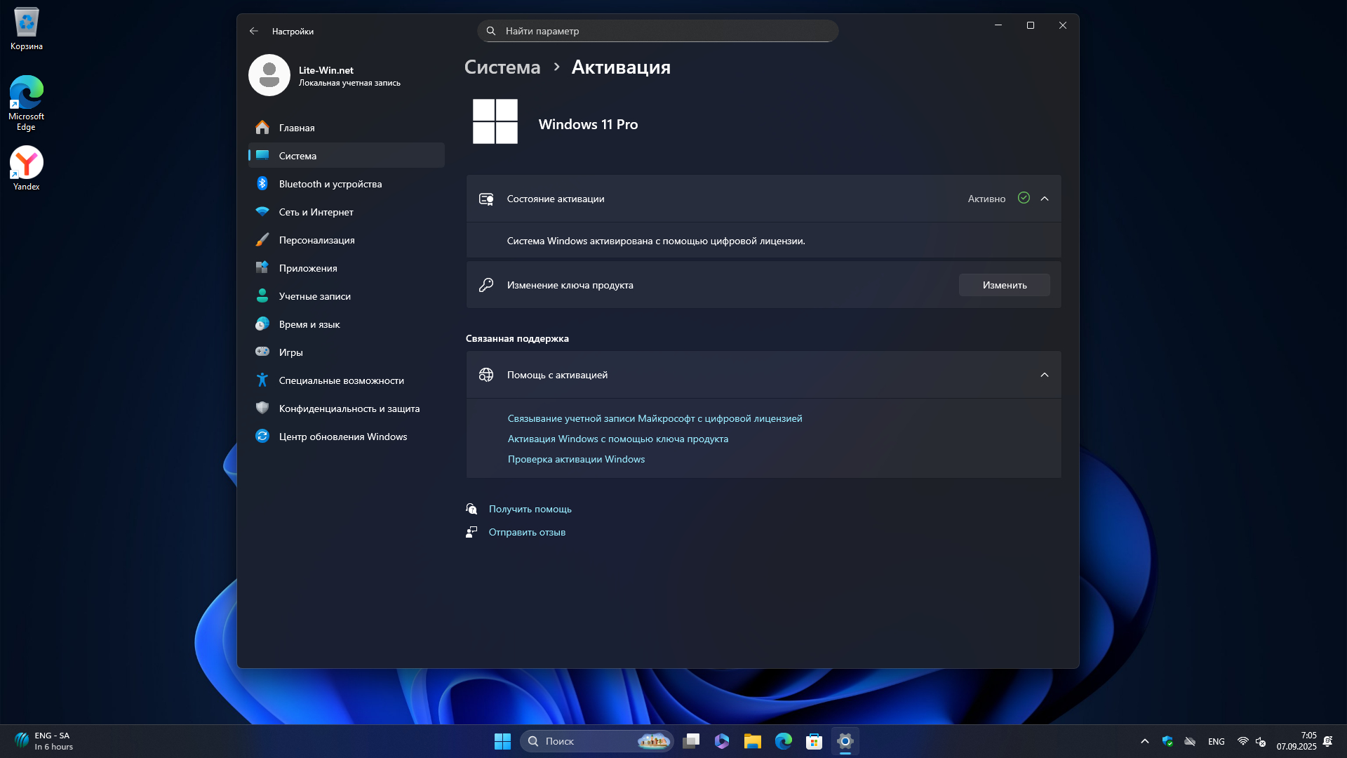Click the taskbar search box
The width and height of the screenshot is (1347, 758).
(597, 741)
